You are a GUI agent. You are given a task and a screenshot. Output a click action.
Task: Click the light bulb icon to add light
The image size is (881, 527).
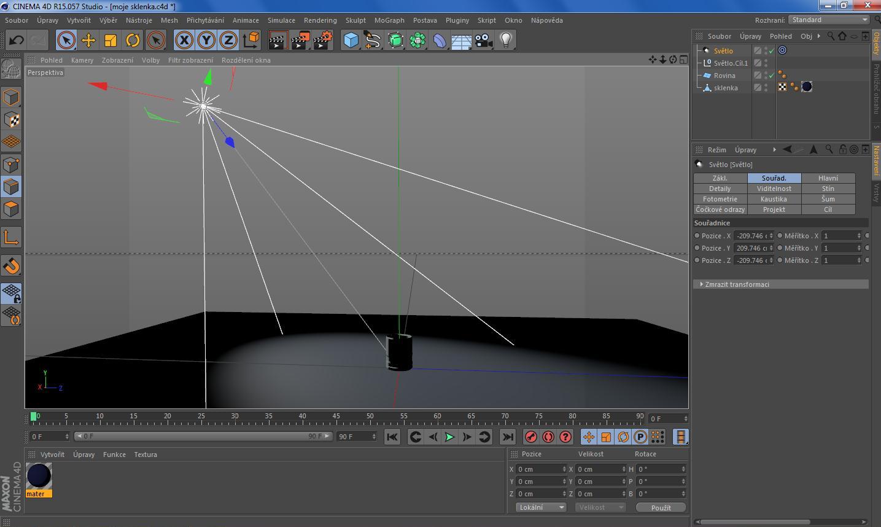click(x=506, y=41)
